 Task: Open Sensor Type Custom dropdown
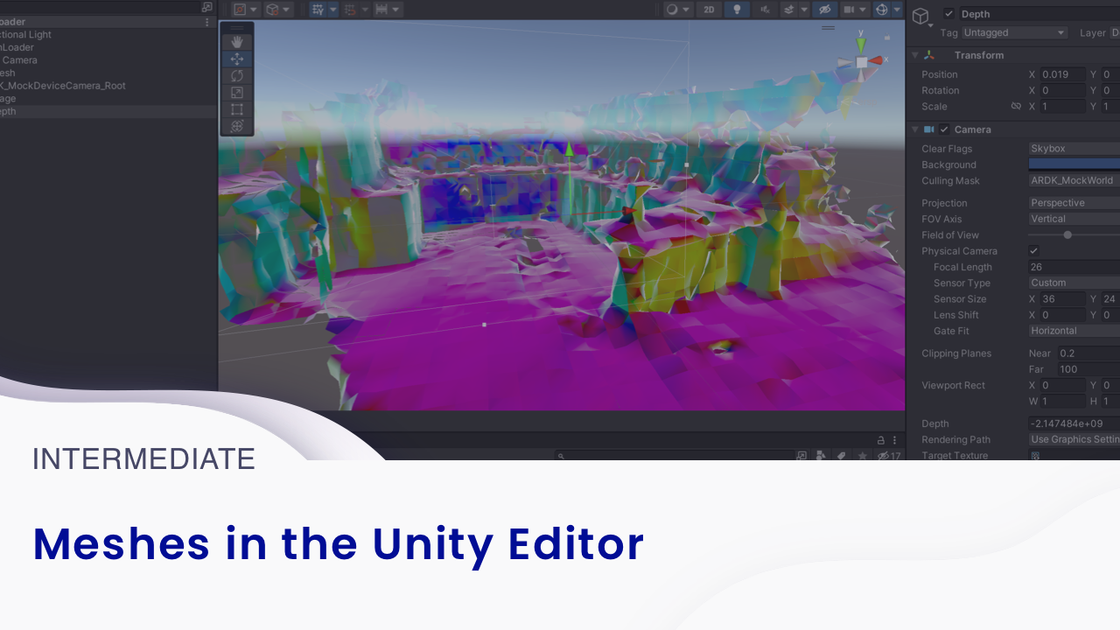click(x=1074, y=283)
